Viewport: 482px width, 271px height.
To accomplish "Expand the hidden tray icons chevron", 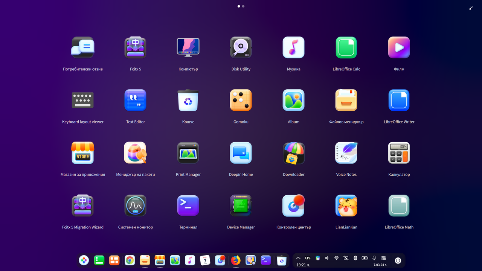I will click(x=298, y=258).
